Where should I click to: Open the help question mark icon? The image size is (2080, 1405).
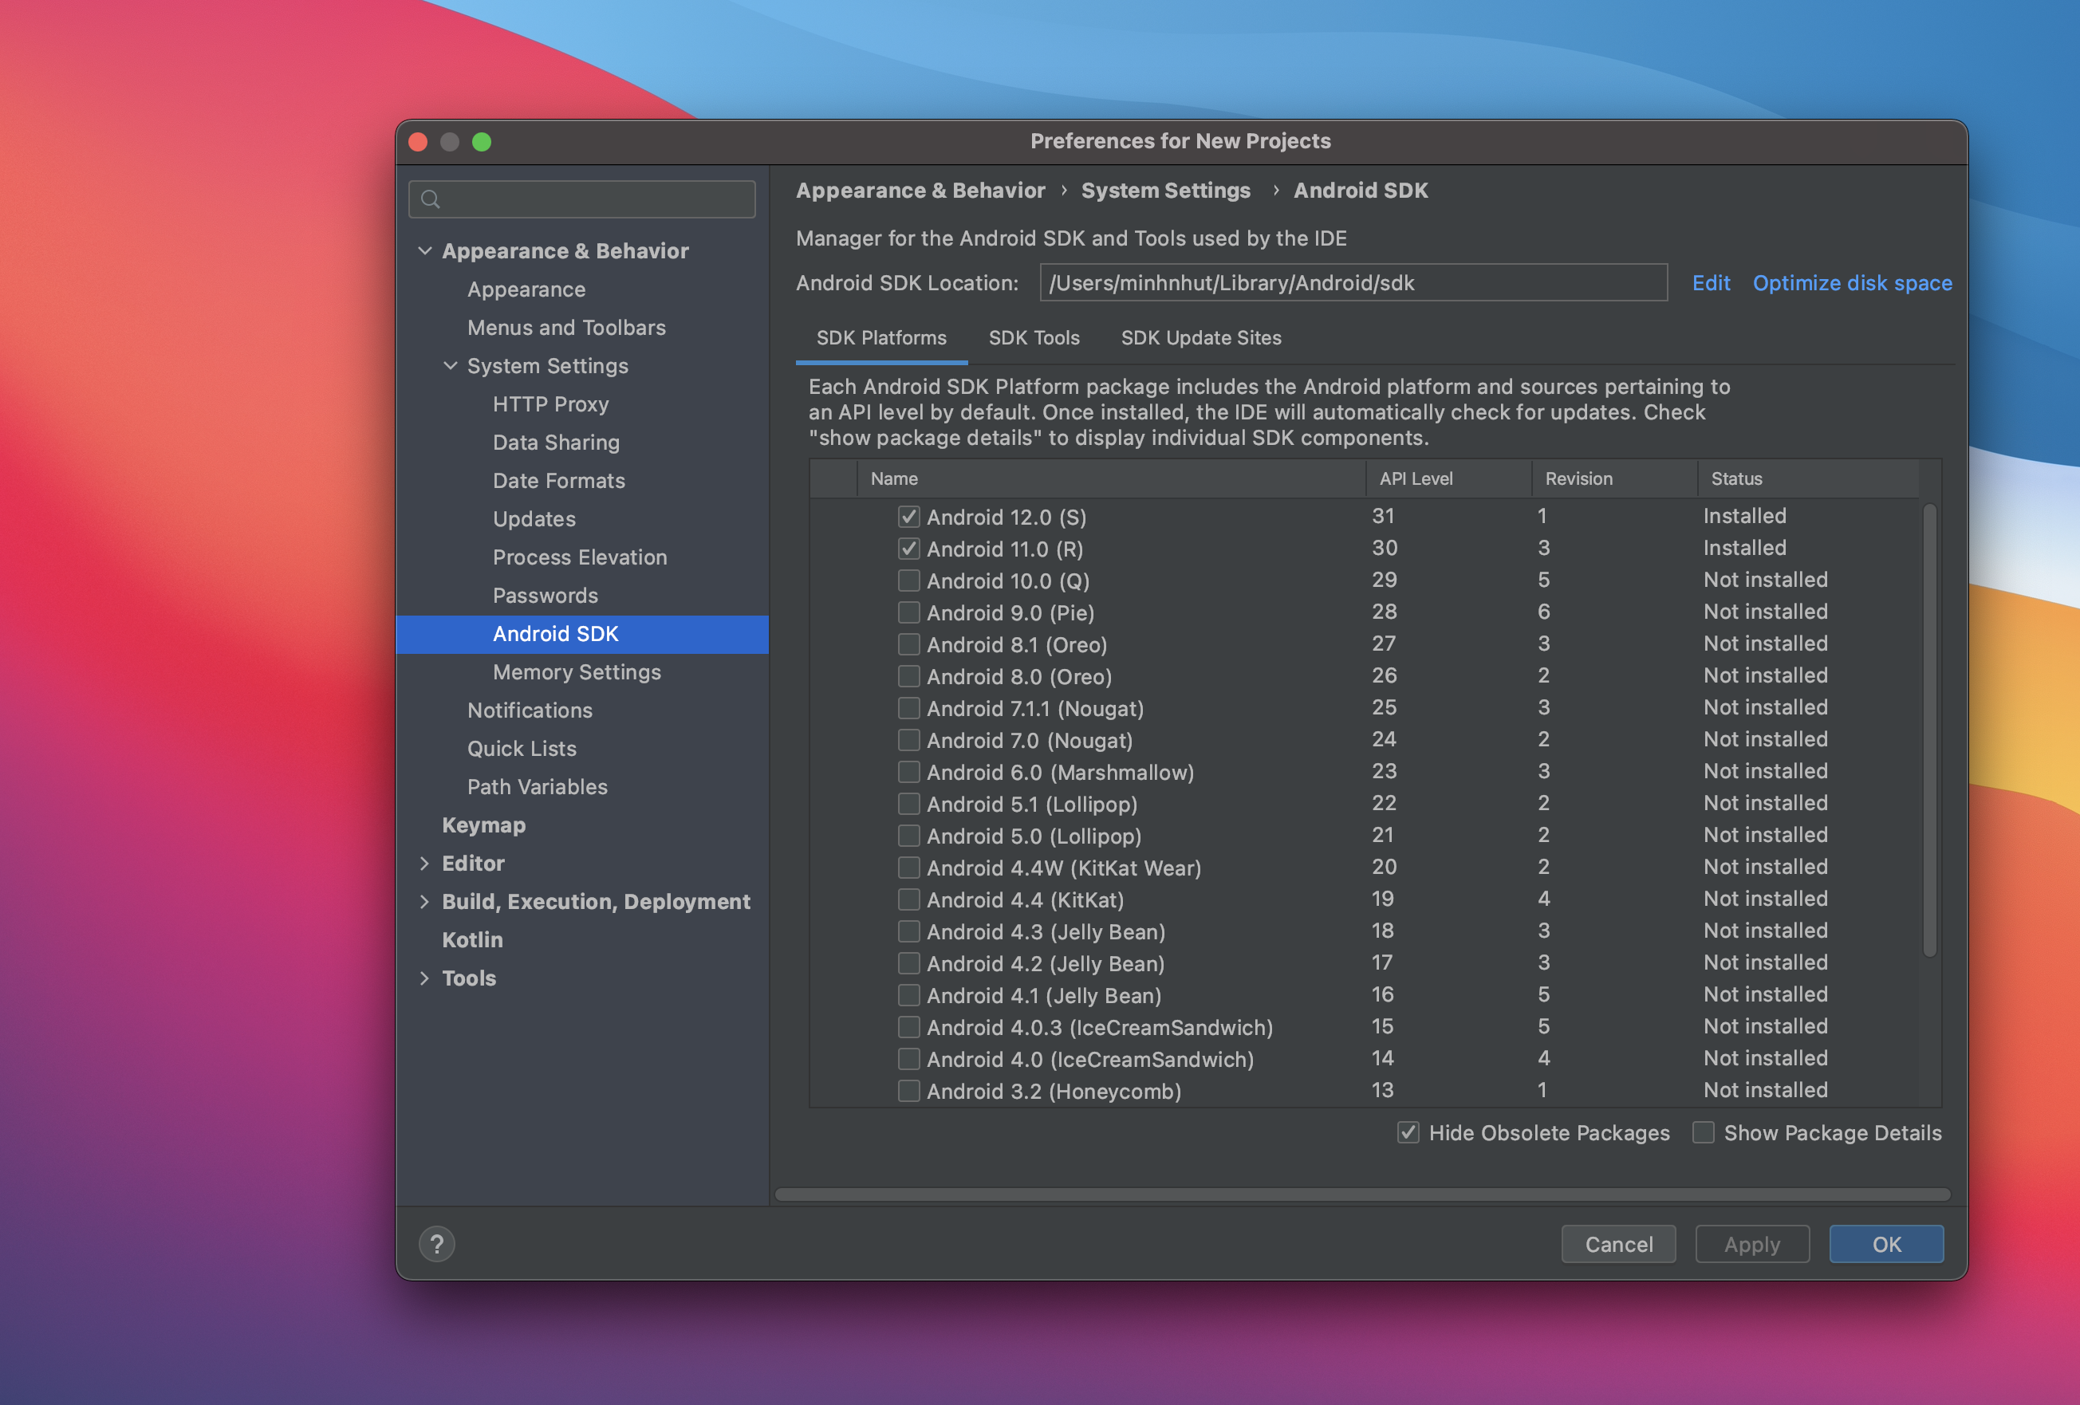point(436,1243)
